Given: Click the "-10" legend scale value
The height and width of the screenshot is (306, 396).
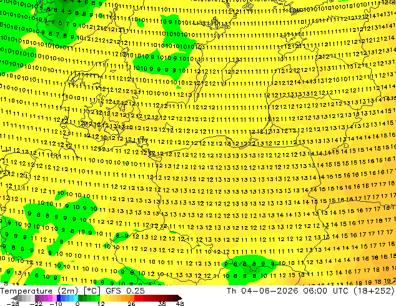Looking at the screenshot, I should click(56, 304).
